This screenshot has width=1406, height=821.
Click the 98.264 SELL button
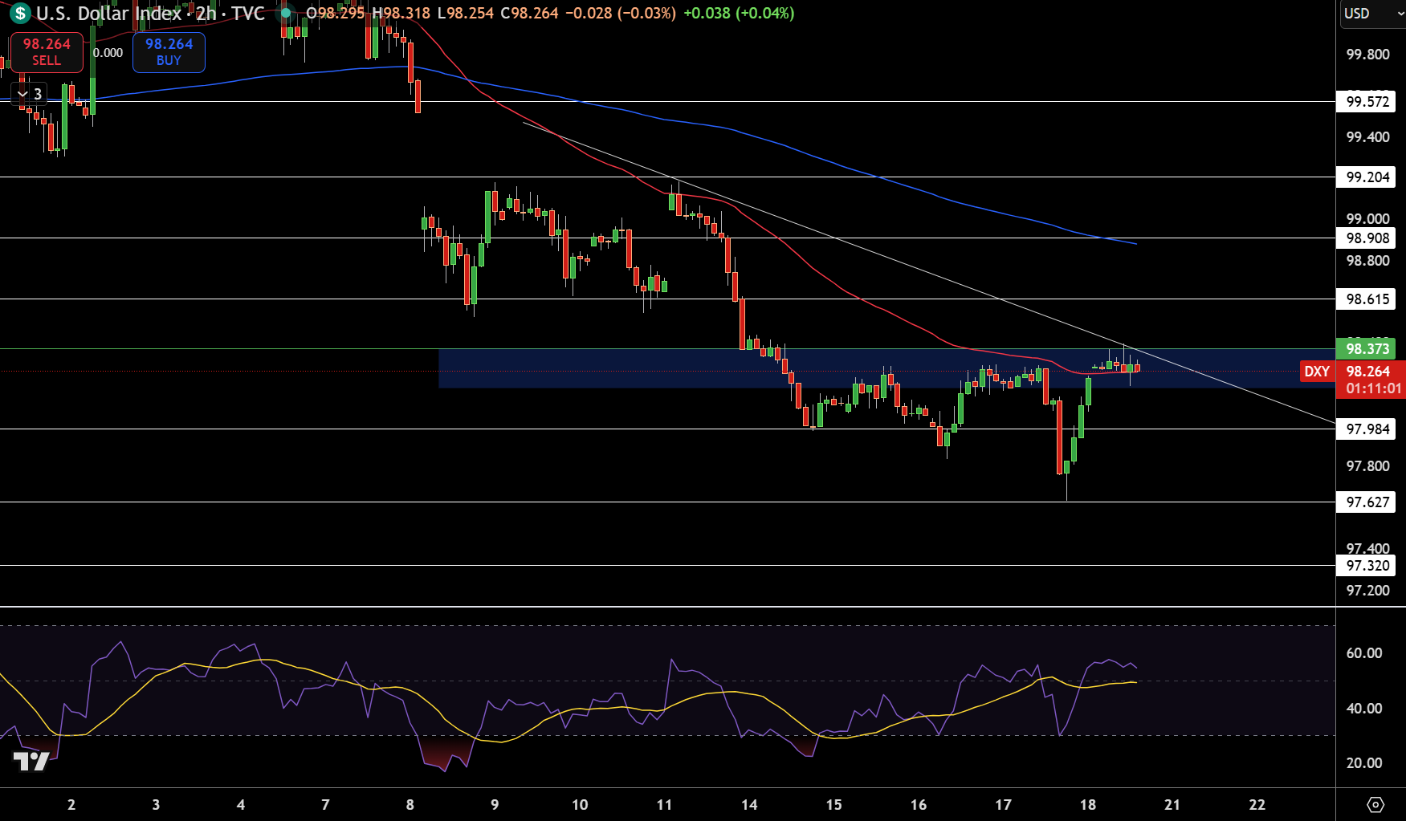tap(47, 52)
